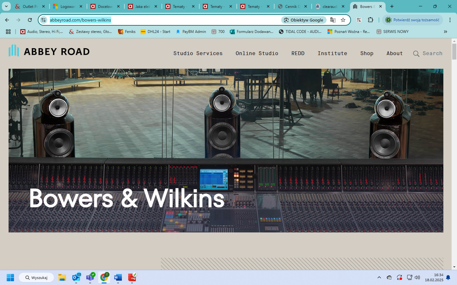View site information icon in address bar
The height and width of the screenshot is (285, 457).
pos(44,20)
